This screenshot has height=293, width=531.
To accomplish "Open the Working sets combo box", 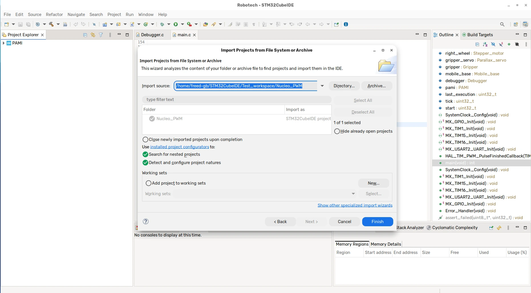I will coord(265,194).
